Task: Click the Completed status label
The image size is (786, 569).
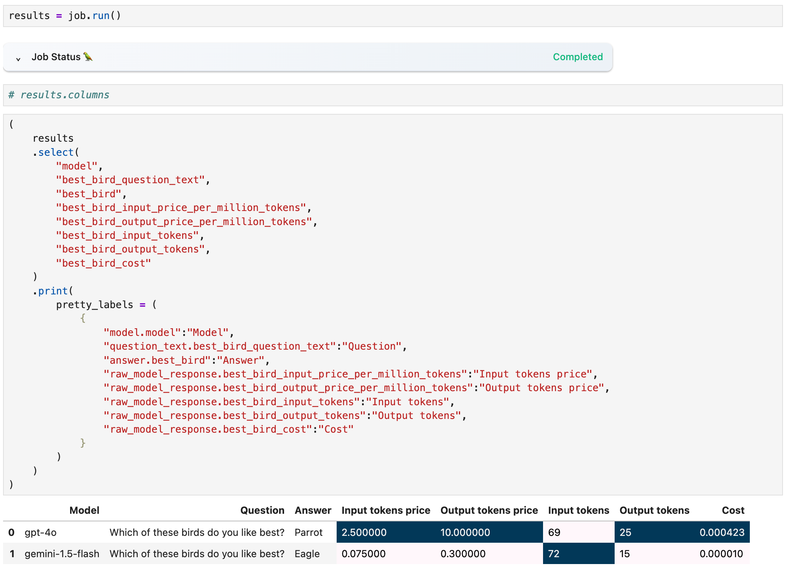Action: (x=578, y=57)
